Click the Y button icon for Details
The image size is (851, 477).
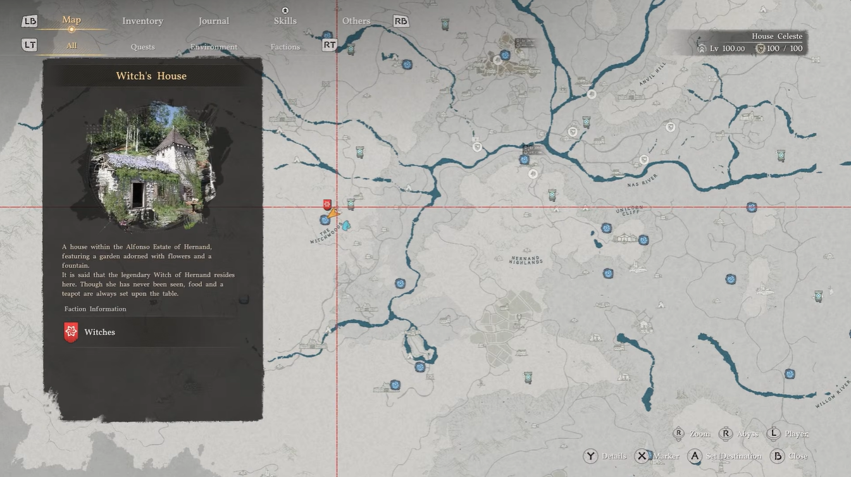click(590, 456)
